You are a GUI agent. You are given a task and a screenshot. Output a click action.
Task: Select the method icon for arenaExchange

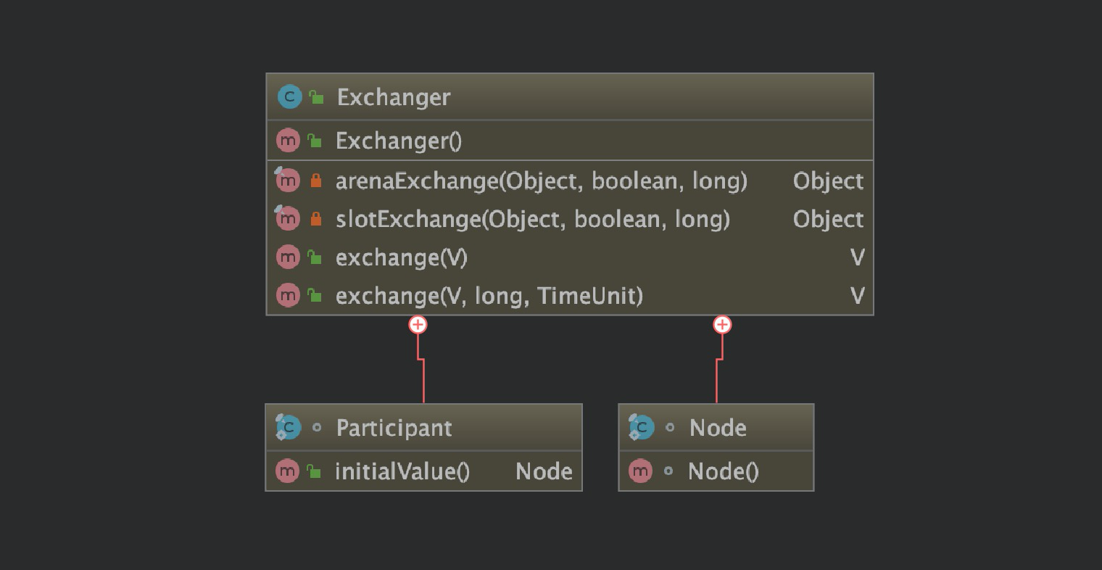coord(288,180)
